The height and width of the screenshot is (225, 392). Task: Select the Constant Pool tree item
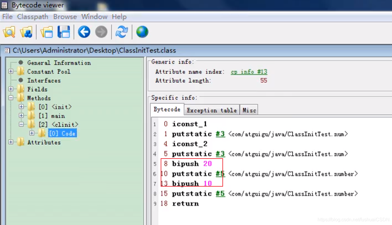coord(49,71)
